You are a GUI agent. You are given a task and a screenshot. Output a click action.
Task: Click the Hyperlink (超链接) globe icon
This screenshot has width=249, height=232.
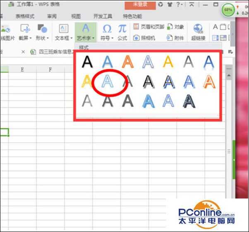pos(198,29)
